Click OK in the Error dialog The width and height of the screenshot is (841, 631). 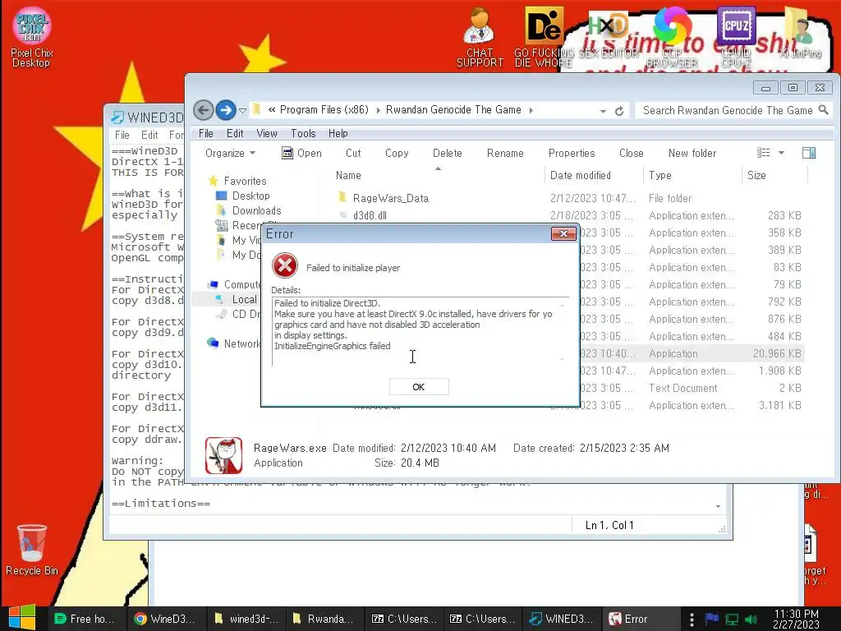point(419,387)
